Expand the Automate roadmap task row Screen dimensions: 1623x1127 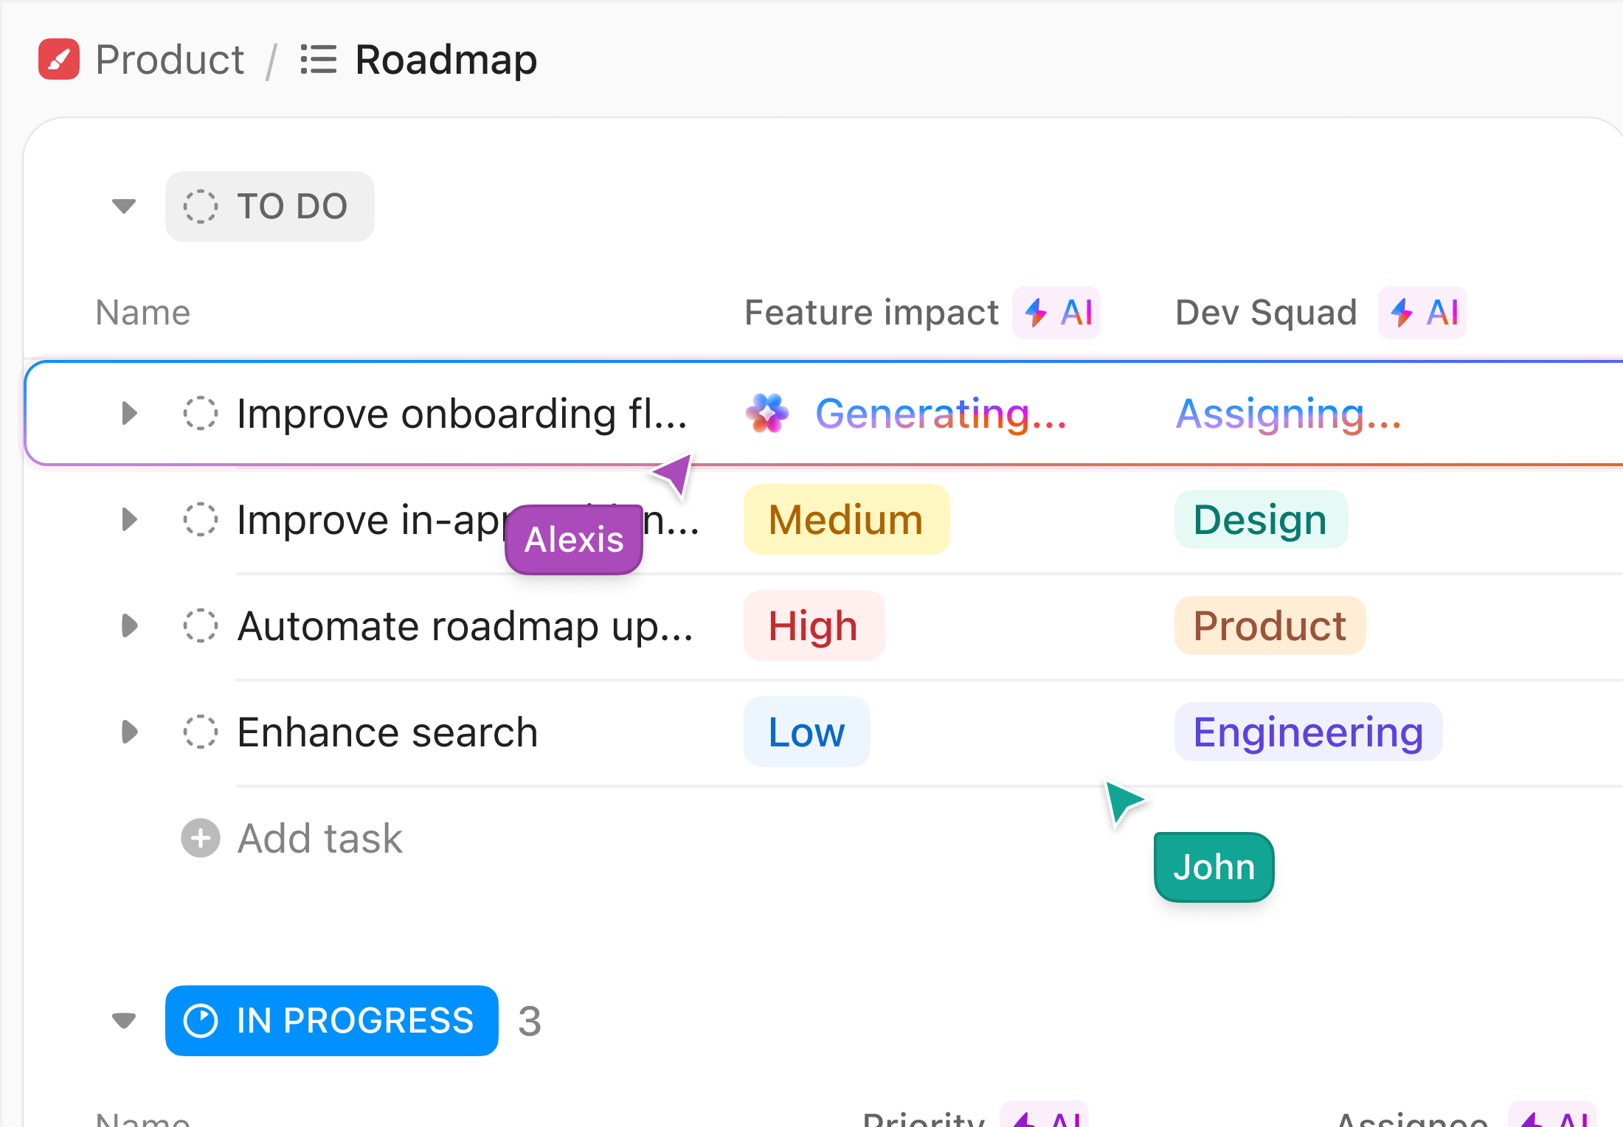[x=129, y=625]
